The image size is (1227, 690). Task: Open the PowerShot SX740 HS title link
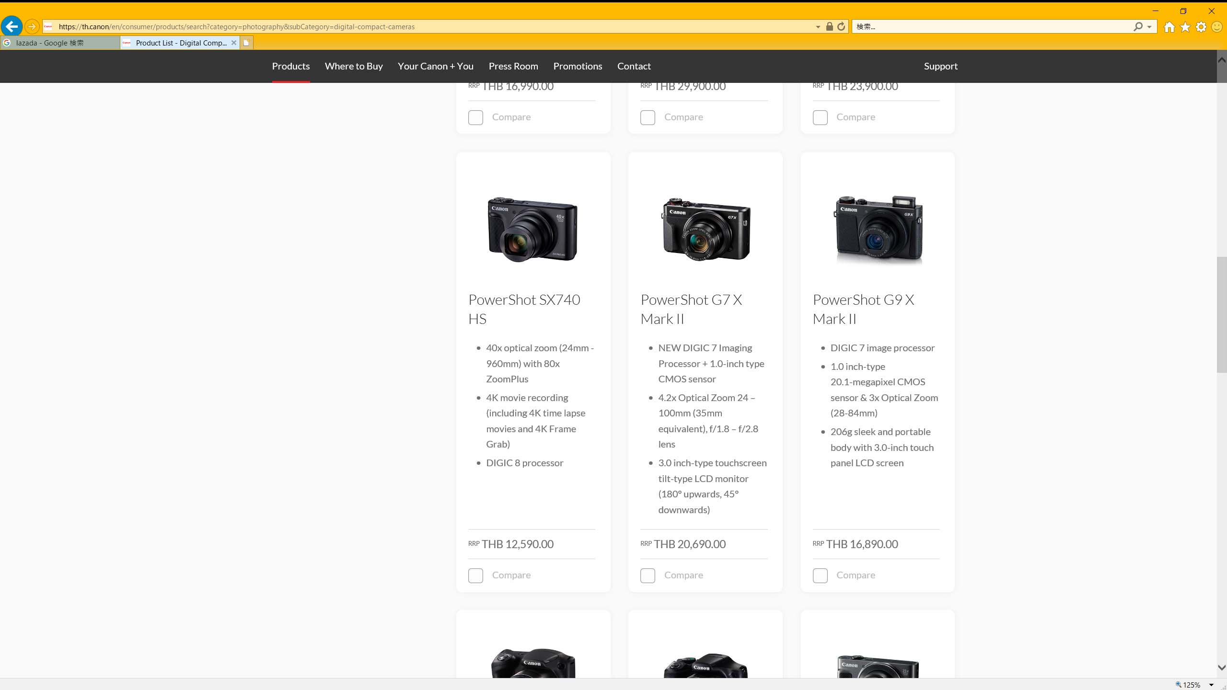pos(524,309)
